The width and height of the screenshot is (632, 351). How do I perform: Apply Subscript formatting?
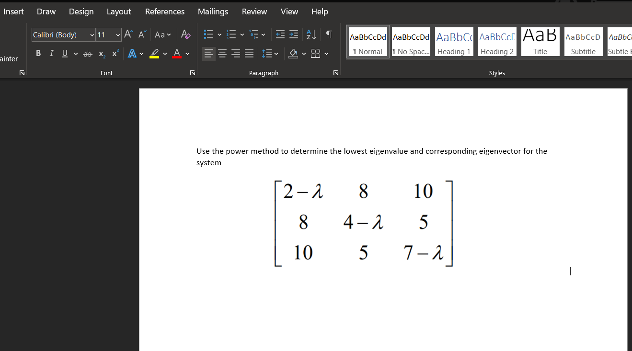(x=101, y=53)
